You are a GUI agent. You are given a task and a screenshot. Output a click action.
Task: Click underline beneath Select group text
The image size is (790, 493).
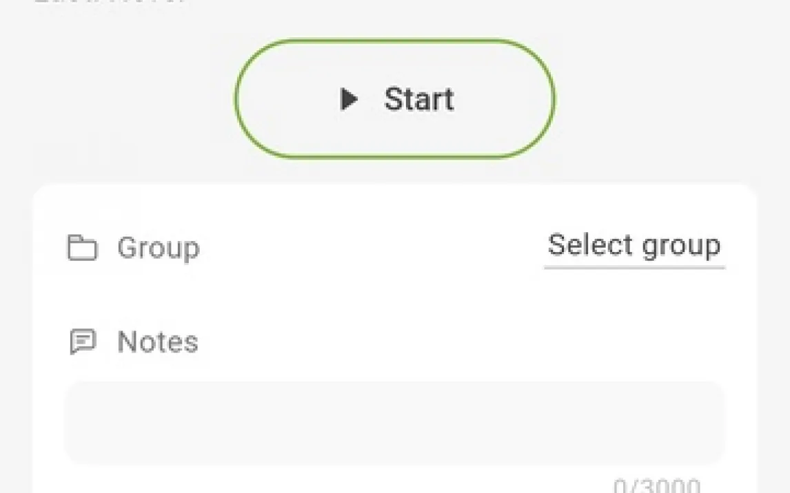tap(634, 268)
